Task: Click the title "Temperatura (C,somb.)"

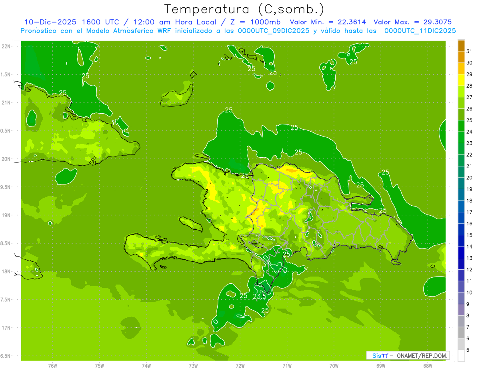Action: 244,9
